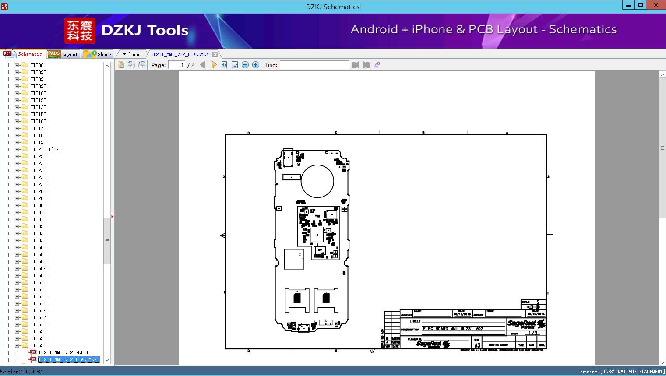This screenshot has width=666, height=376.
Task: Click the fit page icon
Action: 235,65
